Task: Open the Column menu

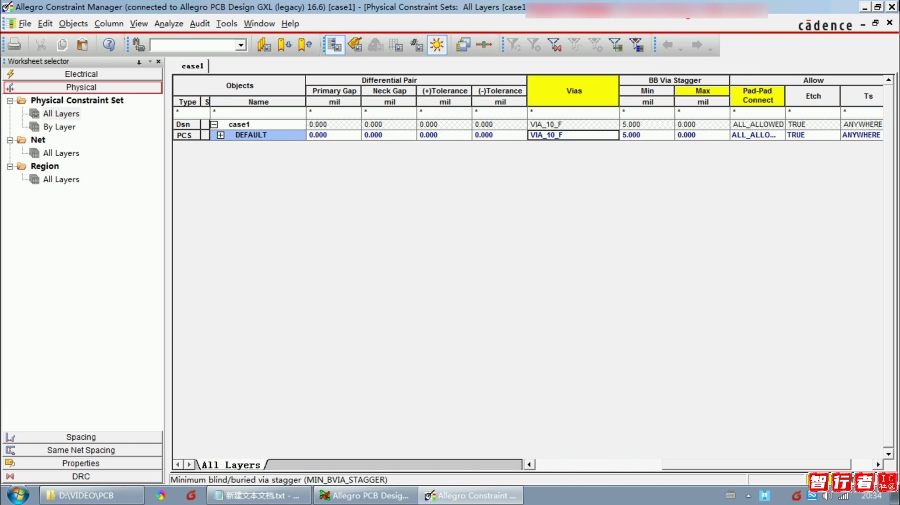Action: (x=109, y=23)
